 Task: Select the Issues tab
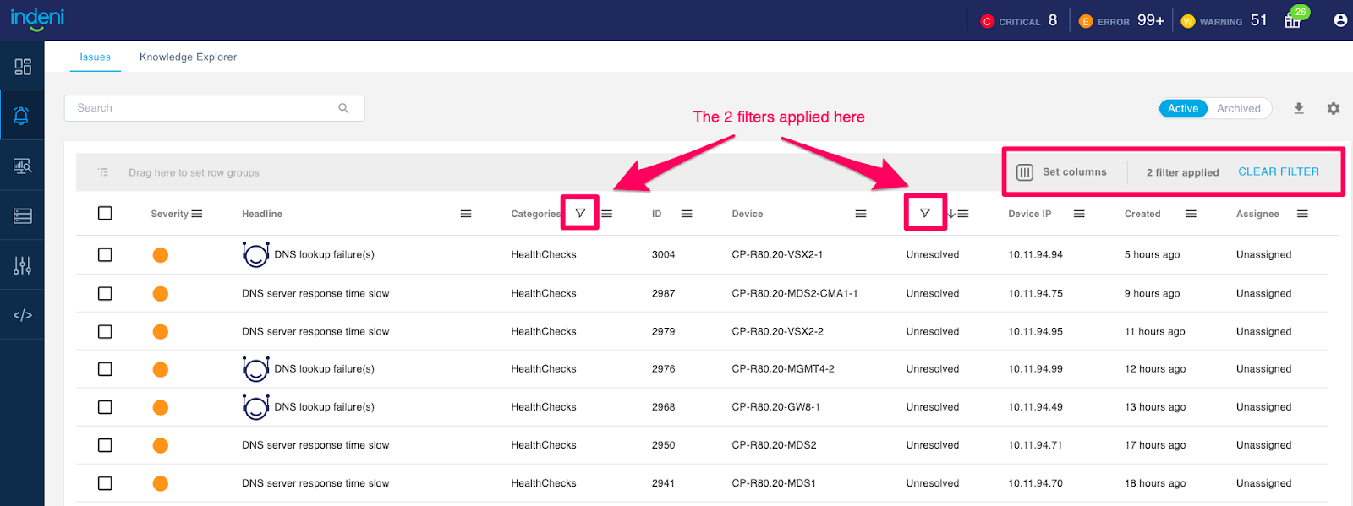(95, 57)
